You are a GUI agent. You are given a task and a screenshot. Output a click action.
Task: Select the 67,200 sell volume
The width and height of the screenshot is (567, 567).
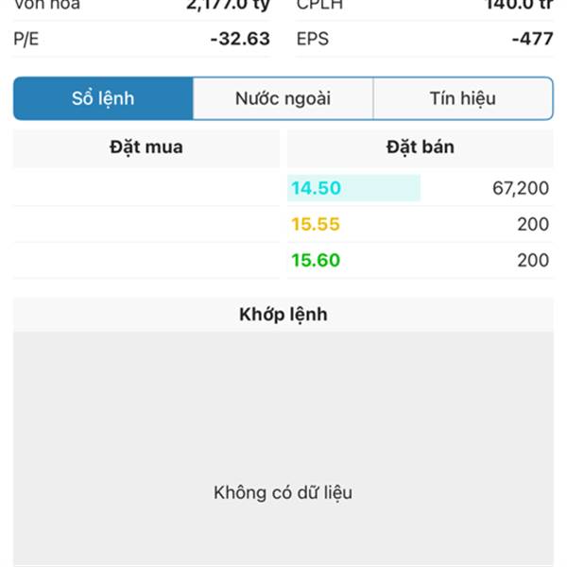pos(521,188)
